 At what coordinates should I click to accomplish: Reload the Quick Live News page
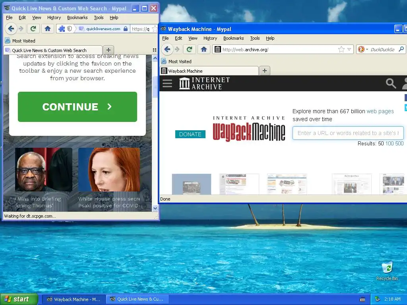(33, 29)
